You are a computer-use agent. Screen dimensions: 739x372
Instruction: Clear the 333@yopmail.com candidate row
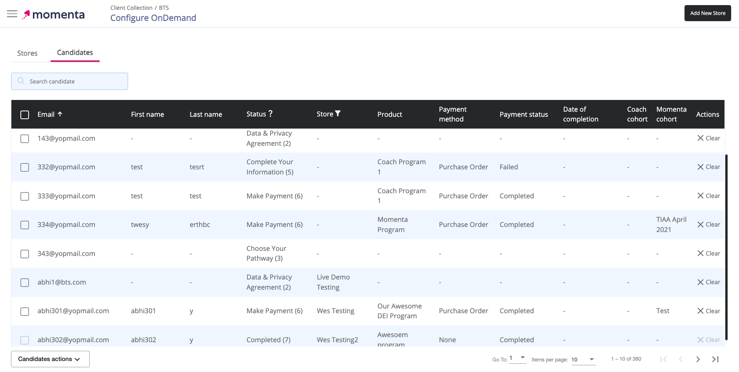(708, 196)
